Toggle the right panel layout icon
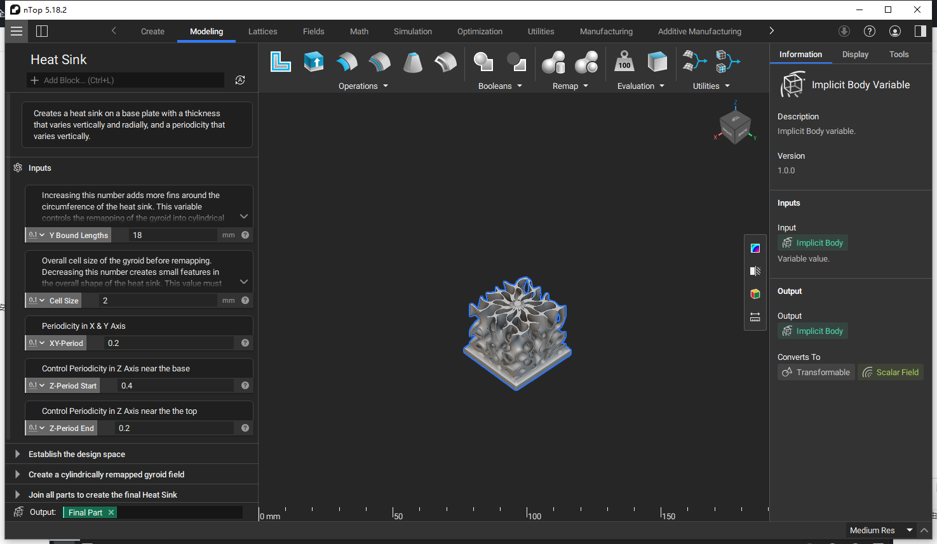Screen dimensions: 937x544 920,31
